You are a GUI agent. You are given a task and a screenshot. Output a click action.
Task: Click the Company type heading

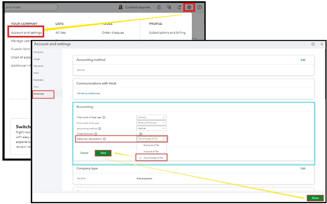pos(87,168)
